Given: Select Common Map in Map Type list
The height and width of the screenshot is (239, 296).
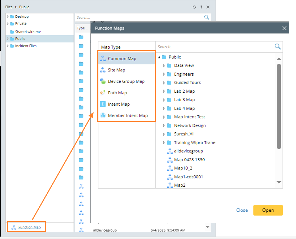Looking at the screenshot, I should point(122,58).
